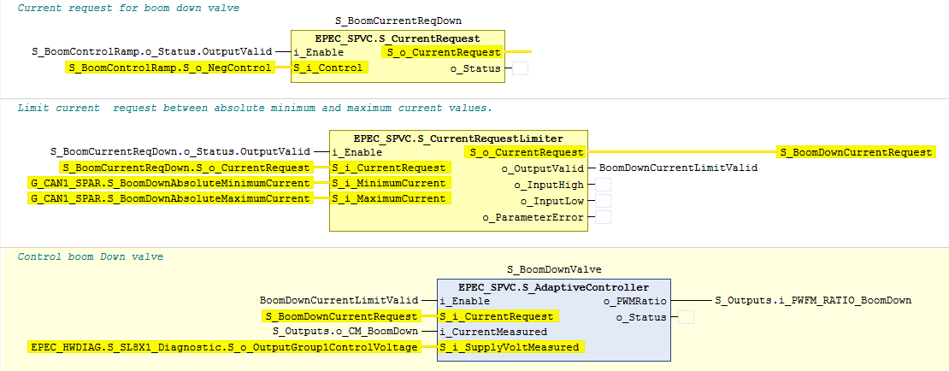Select input S_BoomControlRamp.S_o_NegControl
The width and height of the screenshot is (949, 371).
click(170, 68)
